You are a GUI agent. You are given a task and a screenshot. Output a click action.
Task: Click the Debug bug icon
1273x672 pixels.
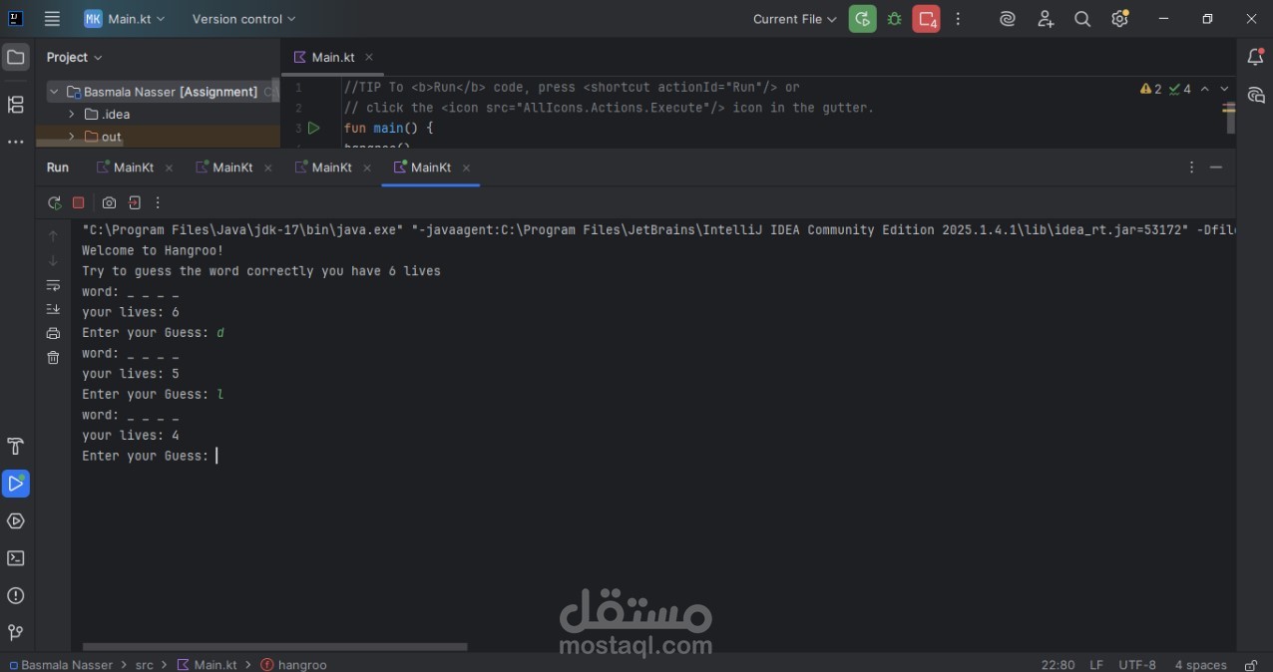point(895,19)
